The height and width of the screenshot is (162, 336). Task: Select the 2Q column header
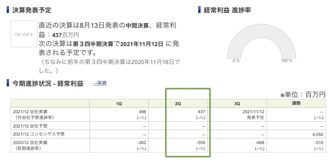coord(178,103)
